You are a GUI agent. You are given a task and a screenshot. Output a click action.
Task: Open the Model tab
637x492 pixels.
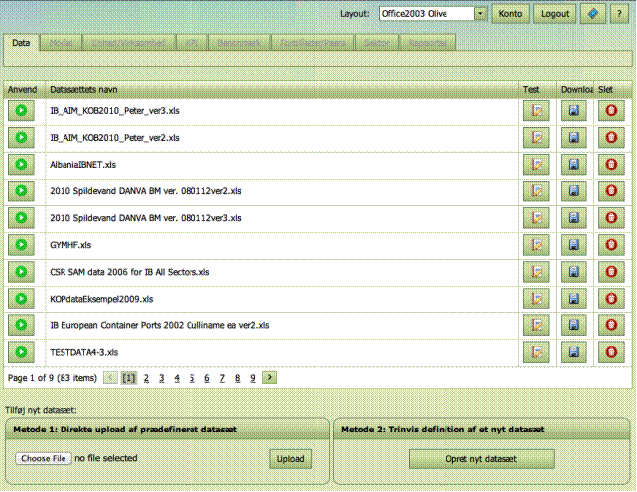[x=61, y=43]
